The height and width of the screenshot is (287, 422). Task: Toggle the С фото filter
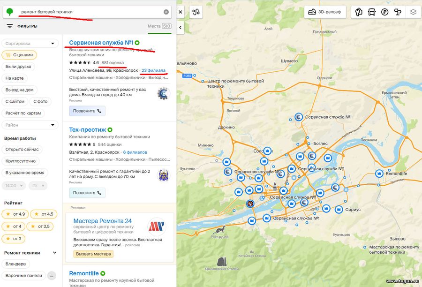(40, 101)
